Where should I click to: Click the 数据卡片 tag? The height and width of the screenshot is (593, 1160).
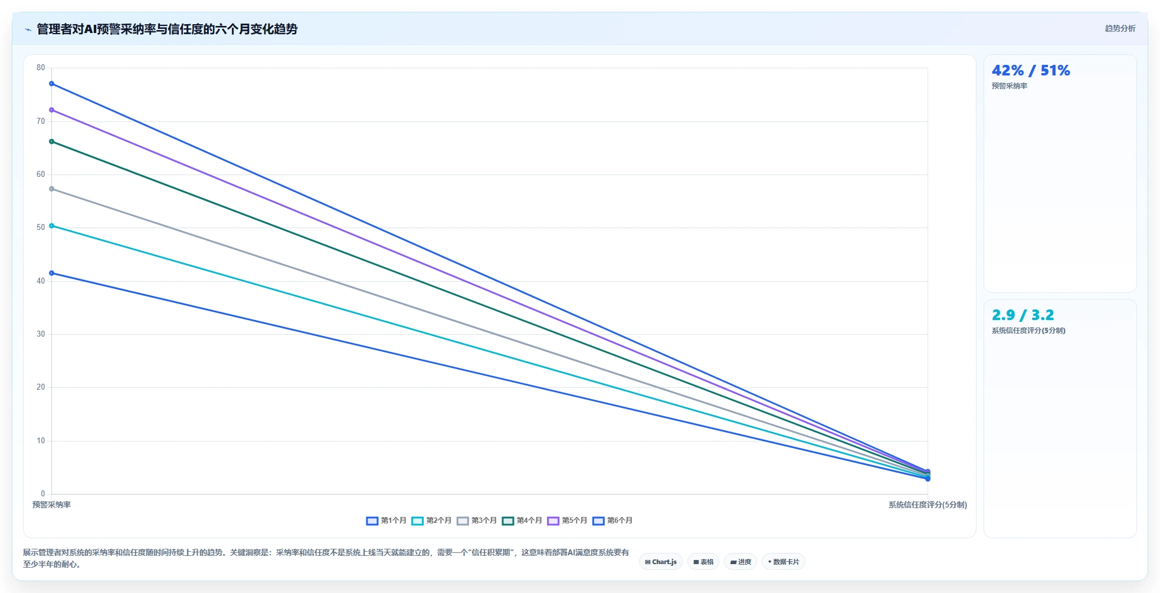tap(784, 562)
